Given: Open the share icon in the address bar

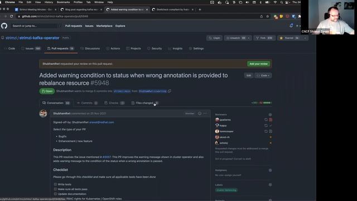Looking at the screenshot, I should click(262, 16).
